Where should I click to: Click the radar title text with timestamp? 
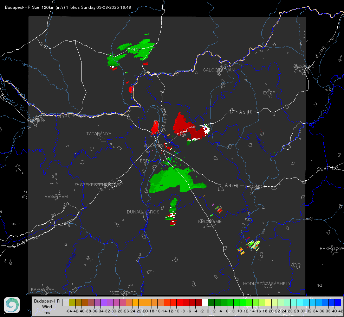point(68,7)
